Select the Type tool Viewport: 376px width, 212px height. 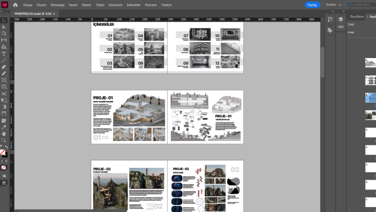4,54
